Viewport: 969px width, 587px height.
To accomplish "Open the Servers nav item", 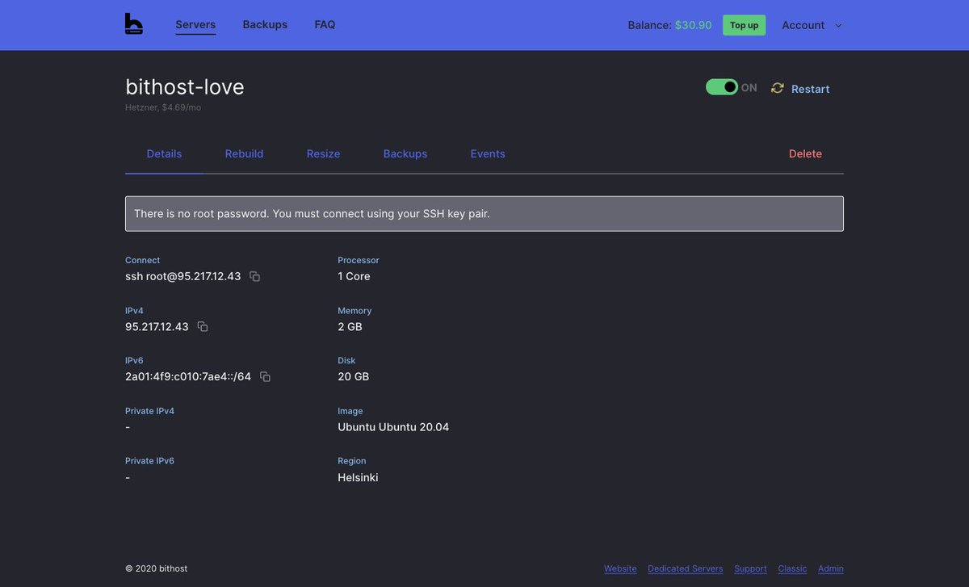I will pyautogui.click(x=195, y=24).
